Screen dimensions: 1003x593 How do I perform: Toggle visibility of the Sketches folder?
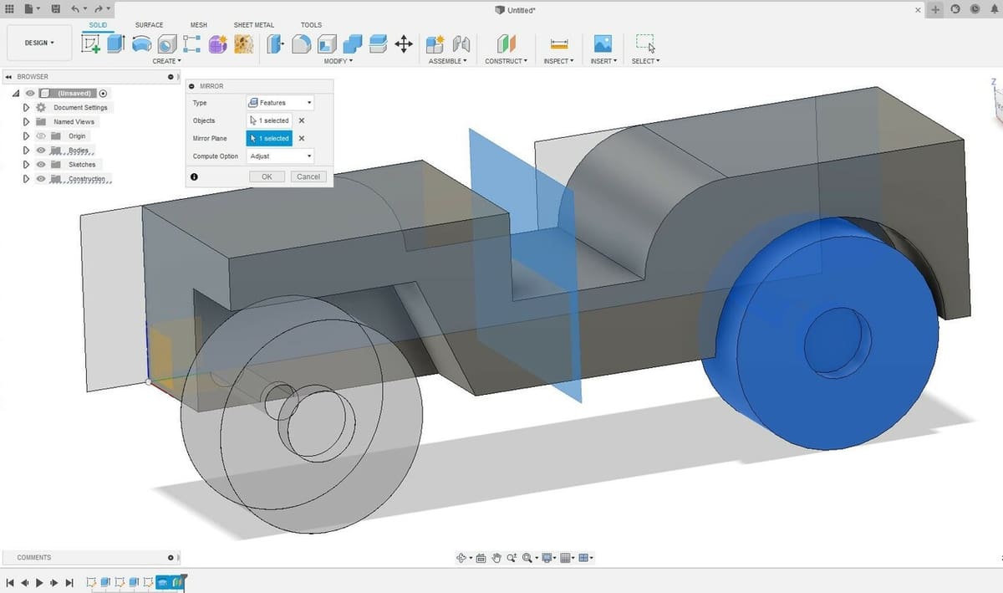40,165
